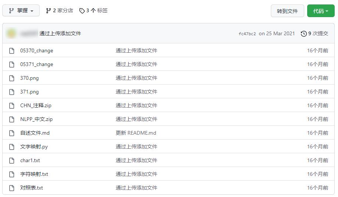Open the 05371_change file link
This screenshot has width=338, height=197.
pos(36,64)
